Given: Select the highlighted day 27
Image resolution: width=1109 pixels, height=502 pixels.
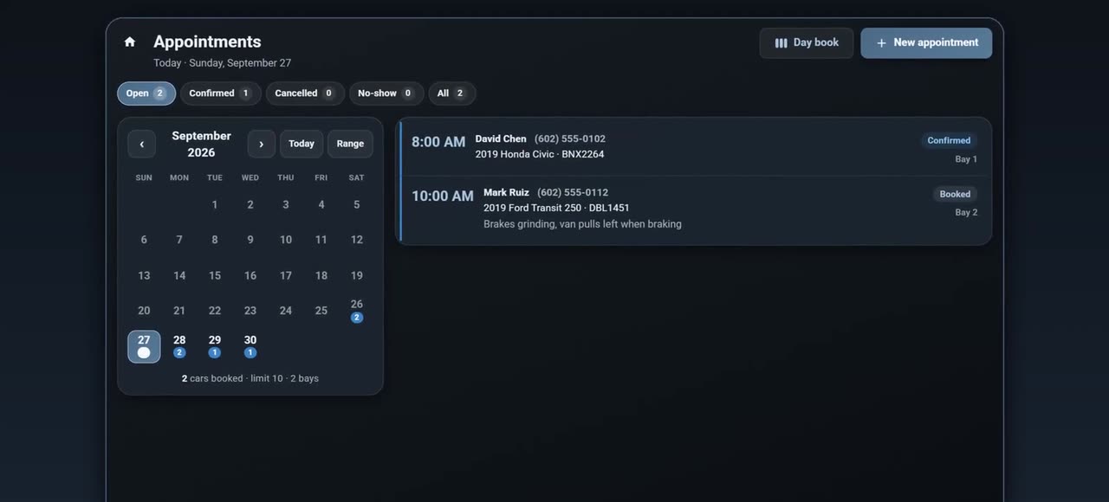Looking at the screenshot, I should coord(144,346).
